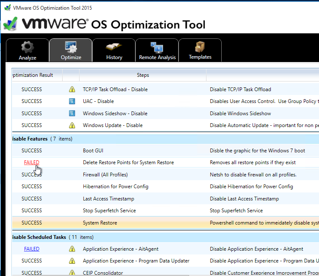319x276 pixels.
Task: Select the highlighted System Restore step
Action: coord(100,223)
